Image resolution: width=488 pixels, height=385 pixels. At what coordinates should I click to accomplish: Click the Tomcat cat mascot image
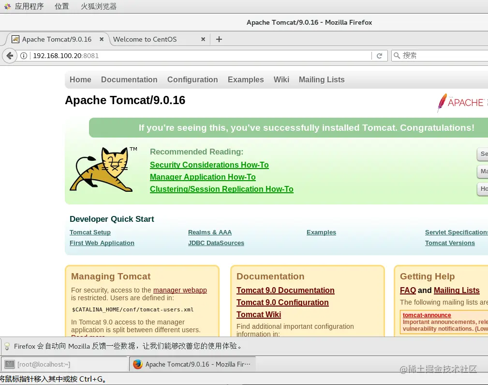click(101, 169)
